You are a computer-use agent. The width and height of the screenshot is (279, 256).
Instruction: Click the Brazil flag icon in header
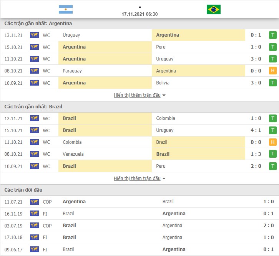coord(214,10)
